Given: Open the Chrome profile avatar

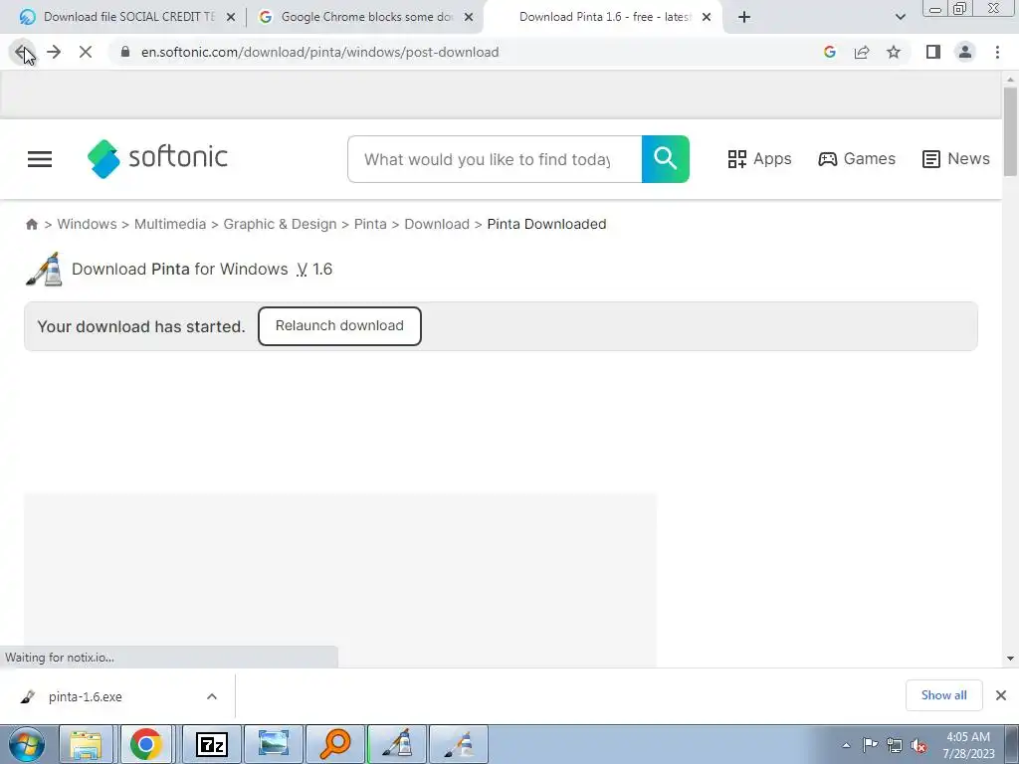Looking at the screenshot, I should pyautogui.click(x=965, y=52).
